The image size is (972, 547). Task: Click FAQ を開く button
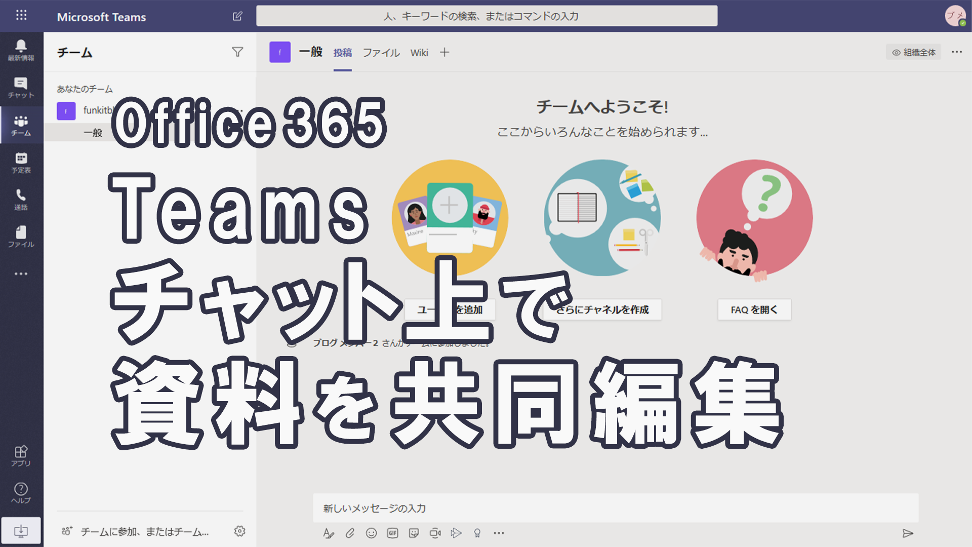click(754, 309)
